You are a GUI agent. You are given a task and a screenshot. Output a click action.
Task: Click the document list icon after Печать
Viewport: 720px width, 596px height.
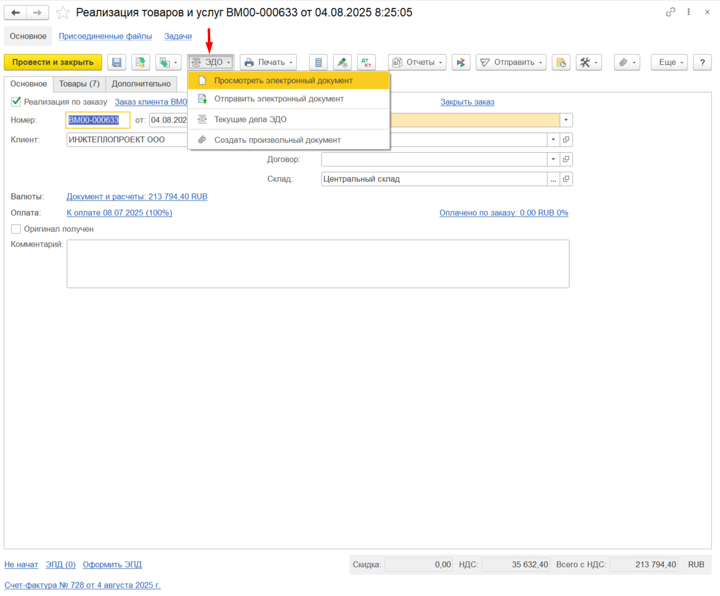click(318, 63)
